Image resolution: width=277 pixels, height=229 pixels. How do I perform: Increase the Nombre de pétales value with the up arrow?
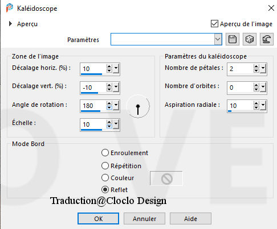coord(256,66)
